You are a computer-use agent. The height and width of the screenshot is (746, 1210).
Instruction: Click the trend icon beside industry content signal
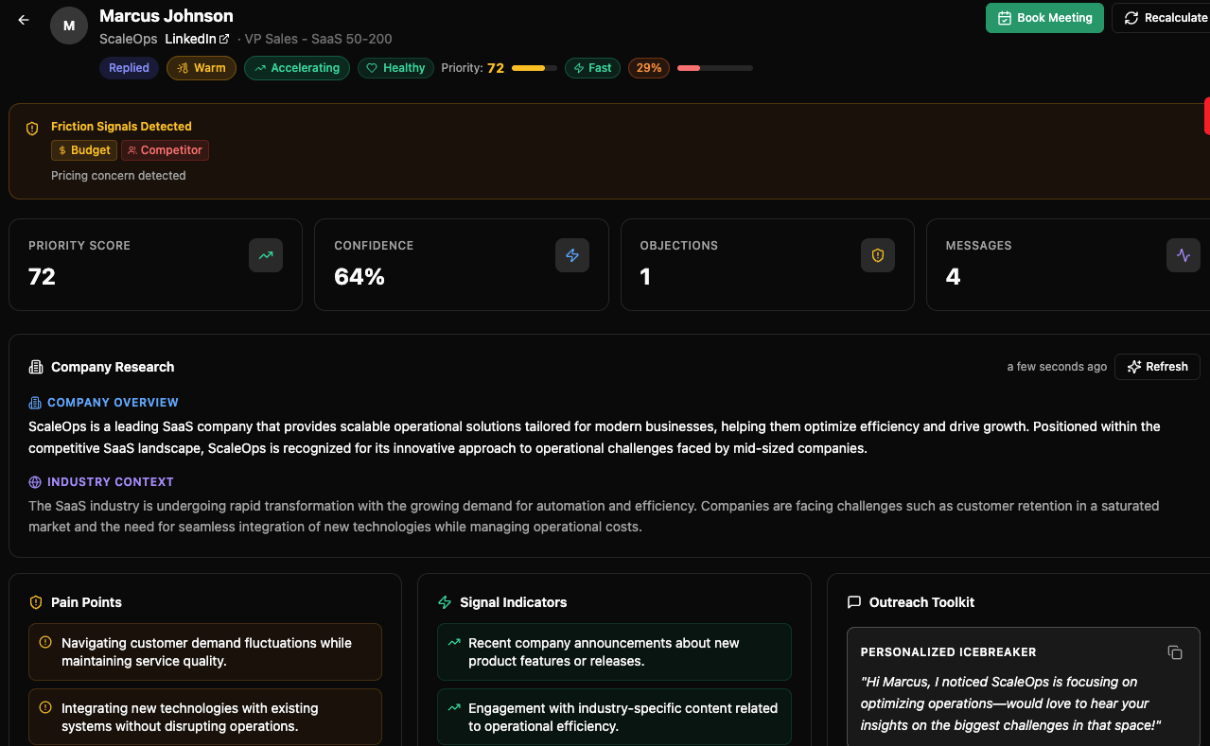tap(453, 707)
